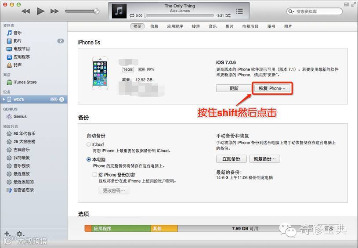Click the 影片 count badge 2
358x248 pixels.
(61, 41)
